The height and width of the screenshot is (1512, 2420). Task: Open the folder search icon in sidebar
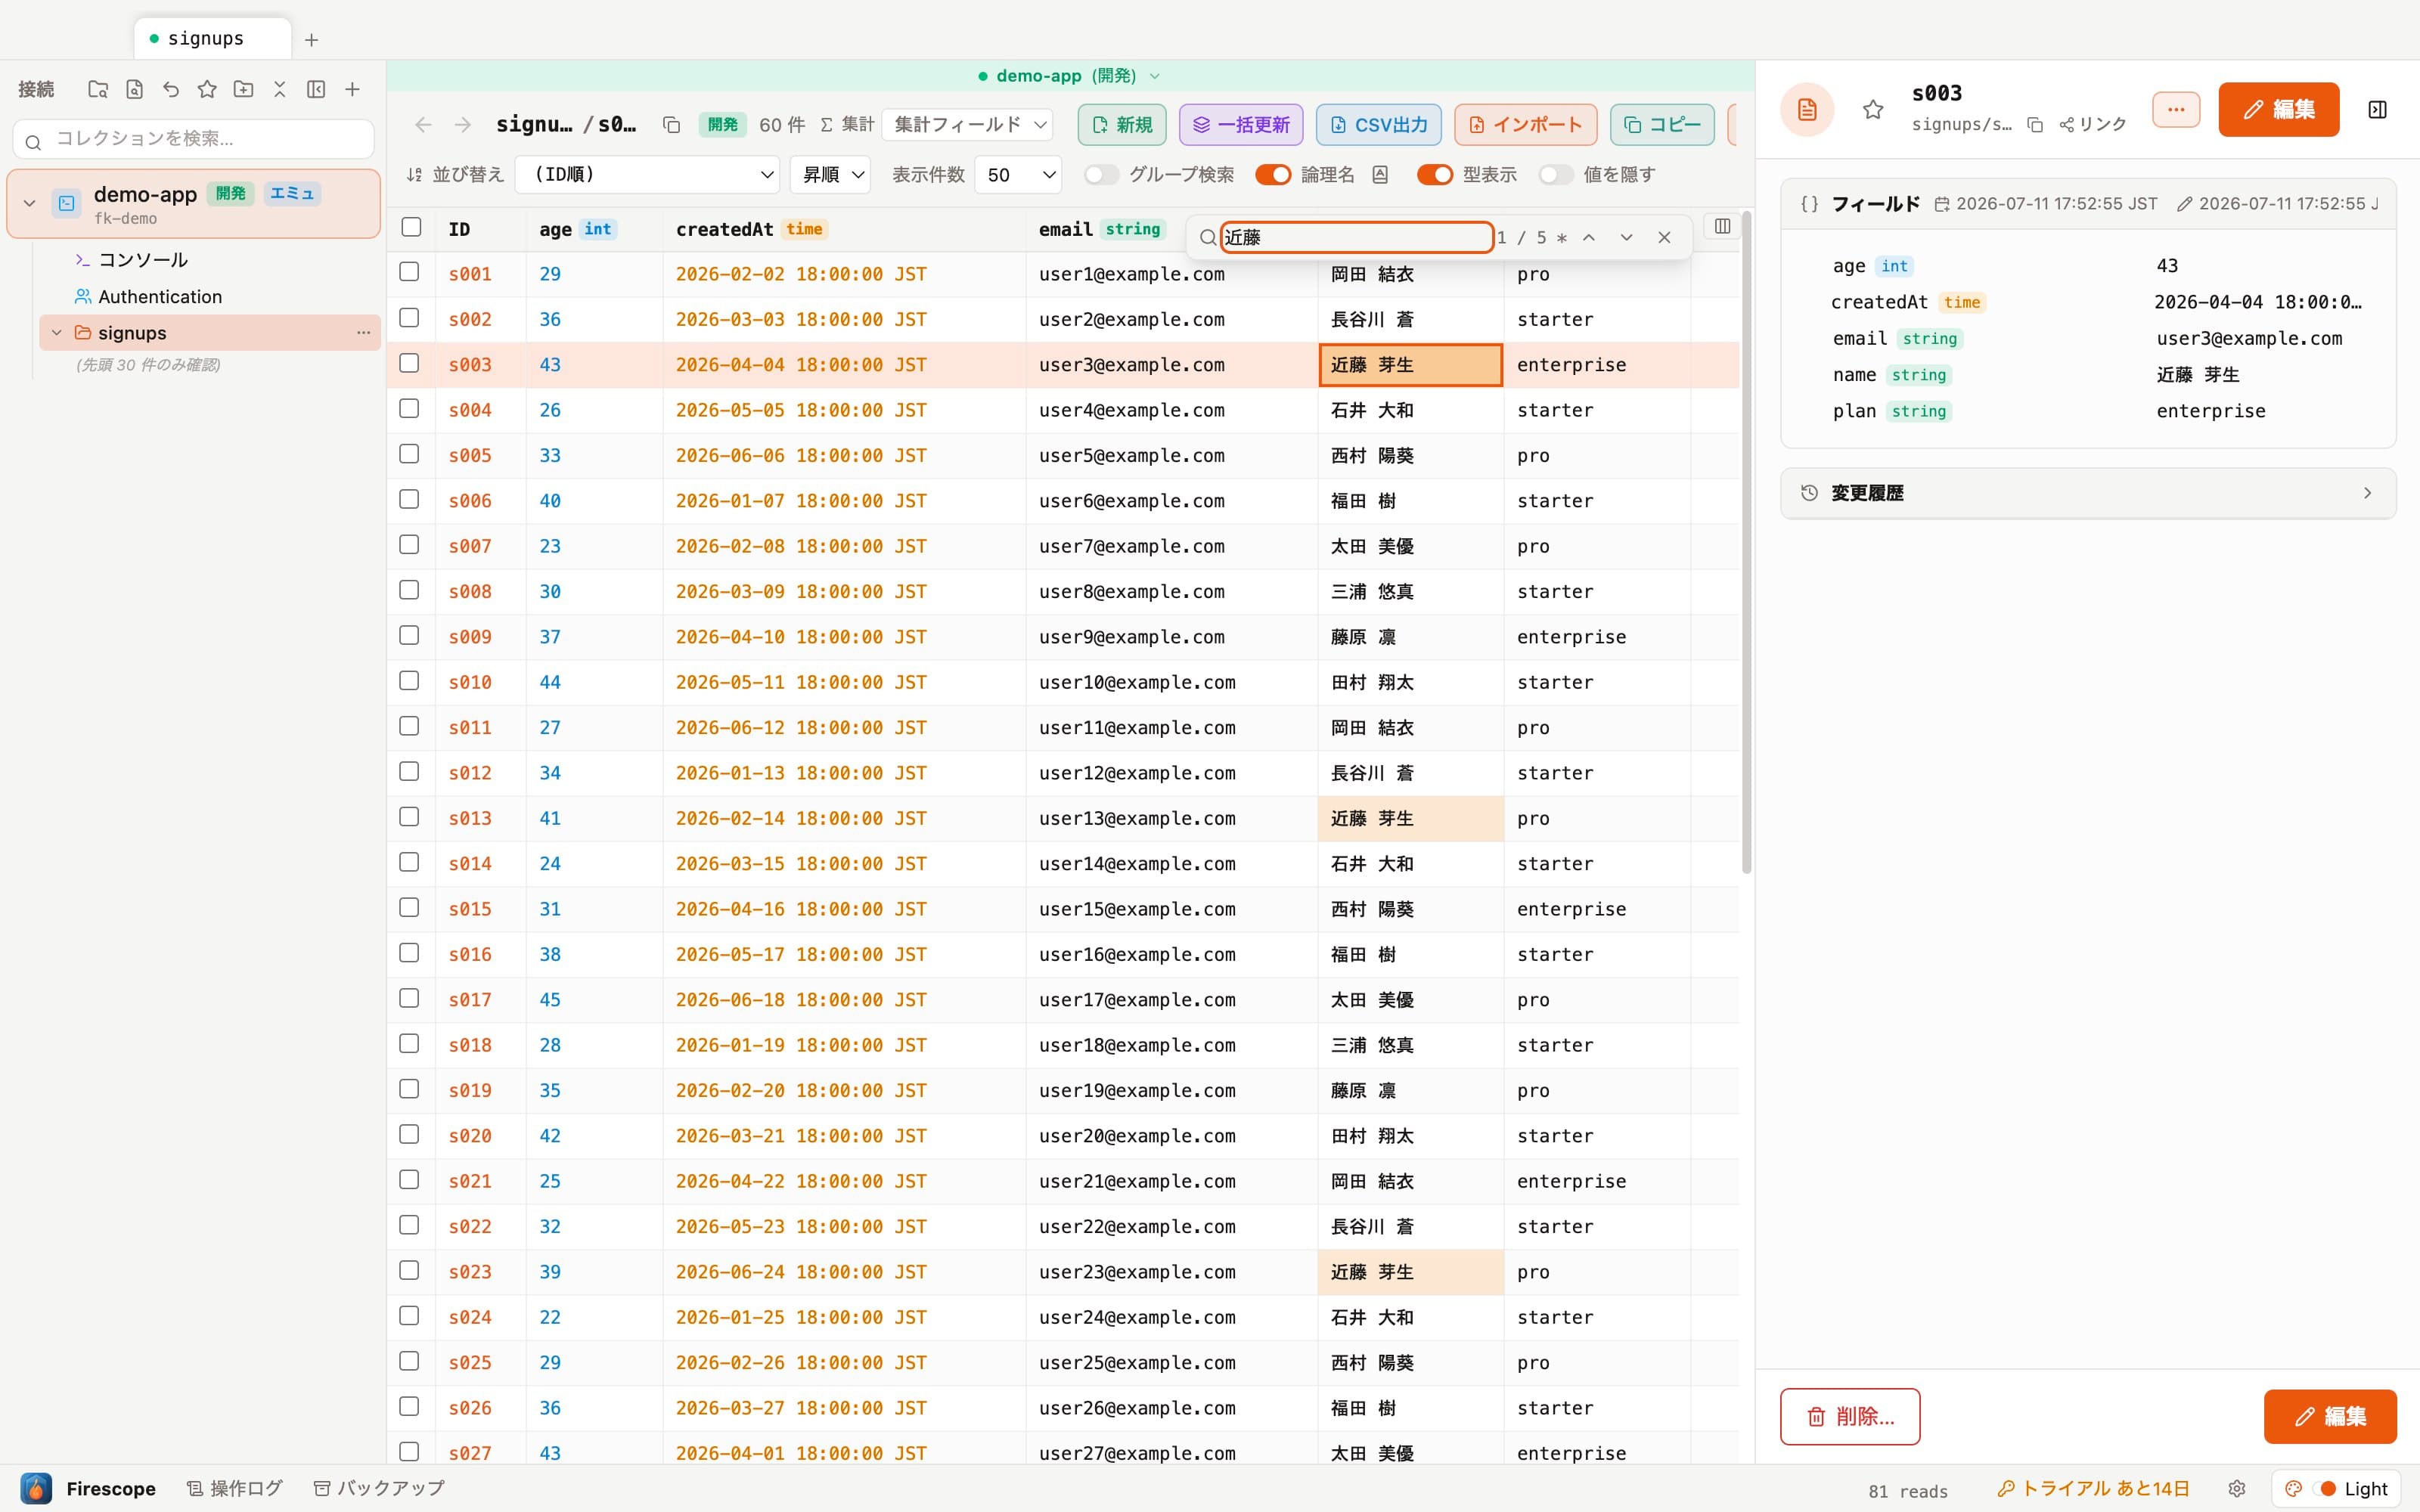(97, 89)
